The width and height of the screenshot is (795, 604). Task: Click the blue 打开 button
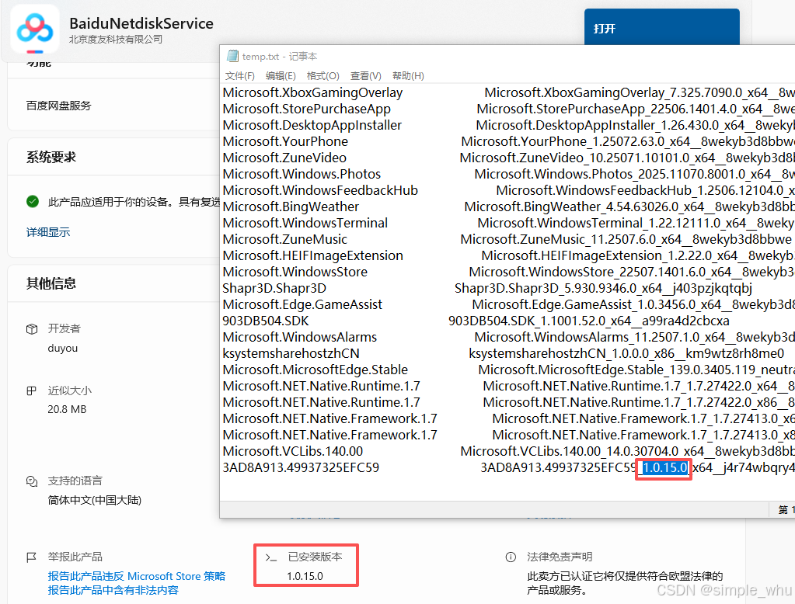tap(661, 27)
